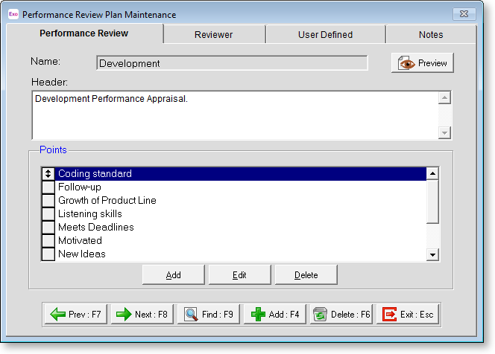
Task: Open Find F9 search
Action: click(209, 315)
